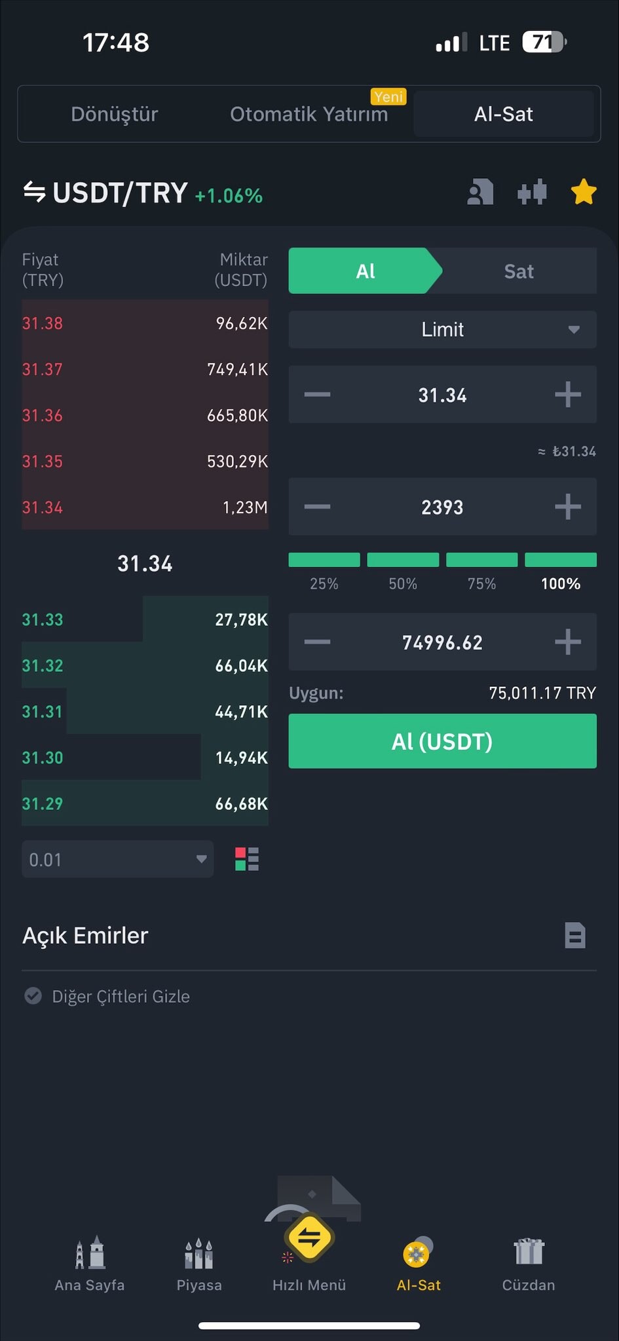Expand the 0.01 price precision dropdown

coord(118,859)
